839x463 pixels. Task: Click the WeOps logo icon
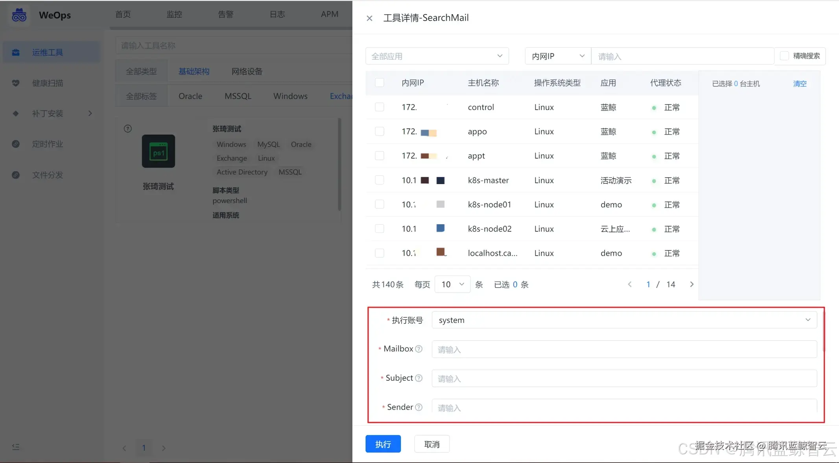coord(19,15)
